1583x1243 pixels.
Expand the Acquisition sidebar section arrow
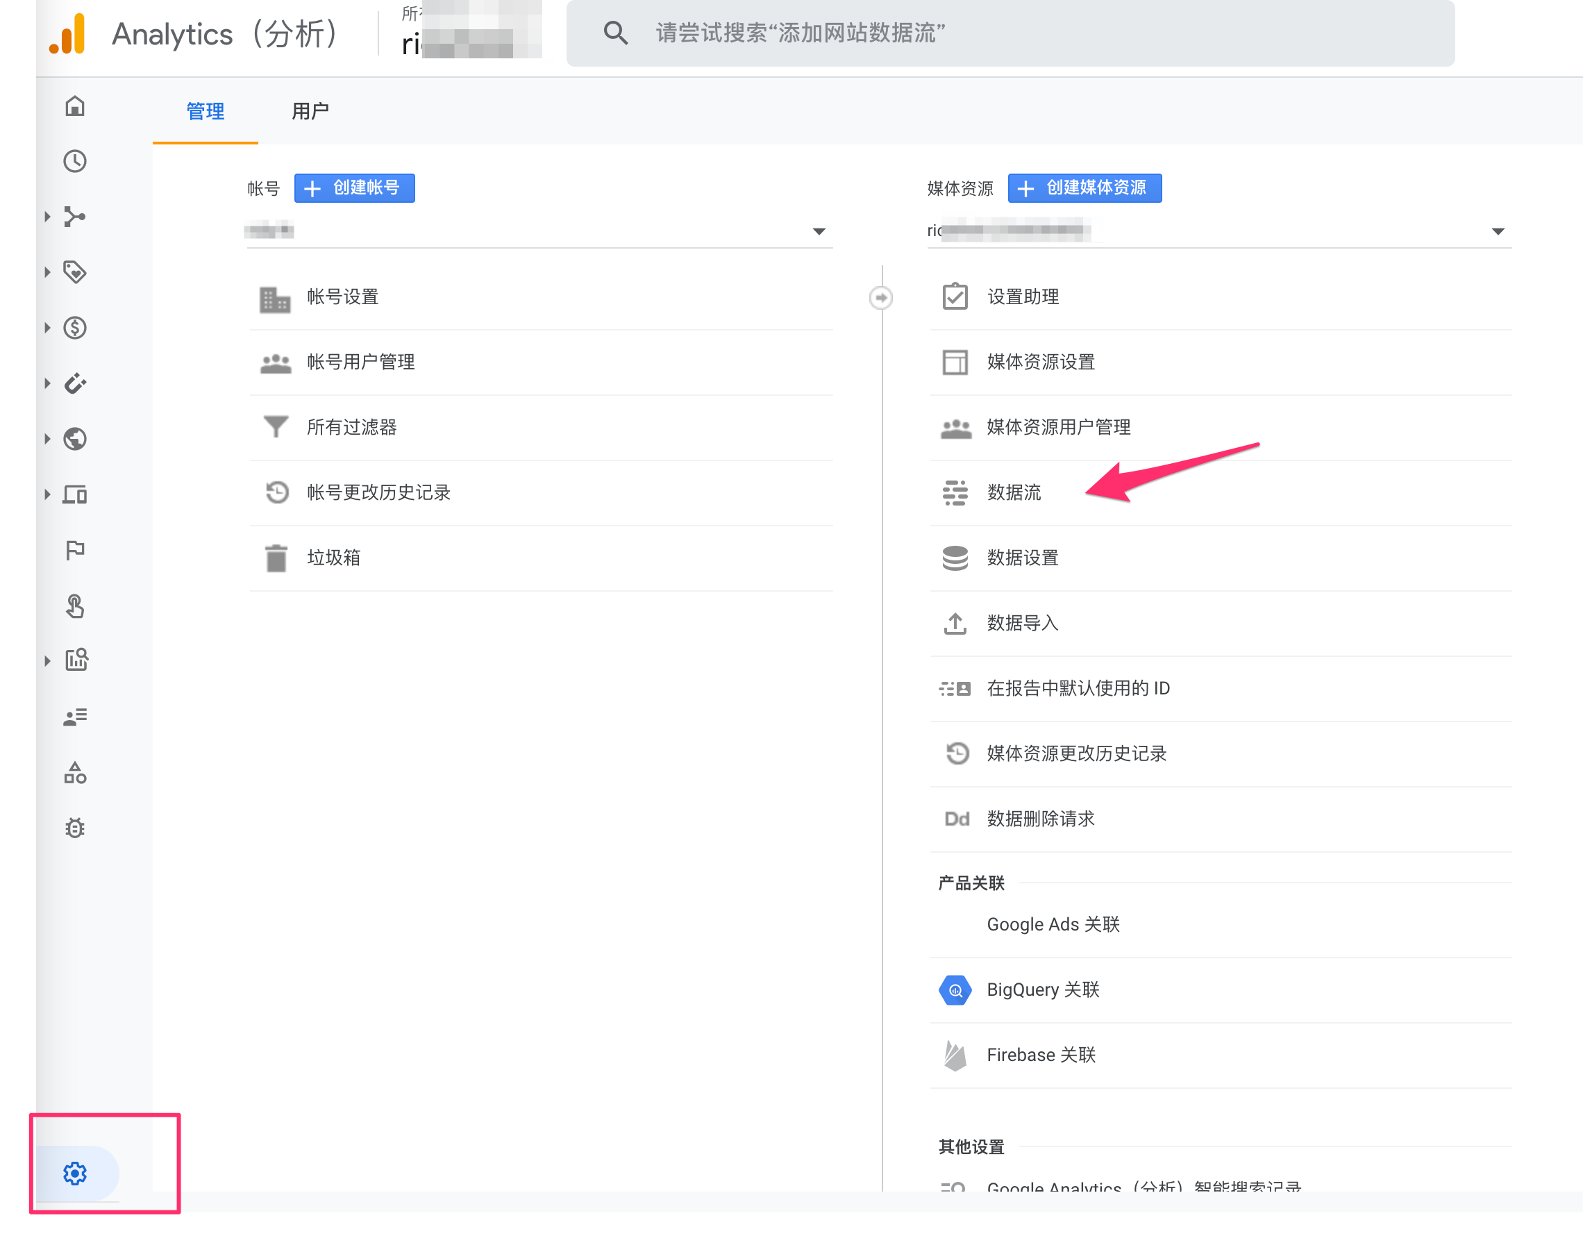point(47,217)
